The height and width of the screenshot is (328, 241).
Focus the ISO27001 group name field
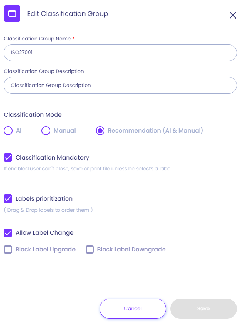pos(120,53)
